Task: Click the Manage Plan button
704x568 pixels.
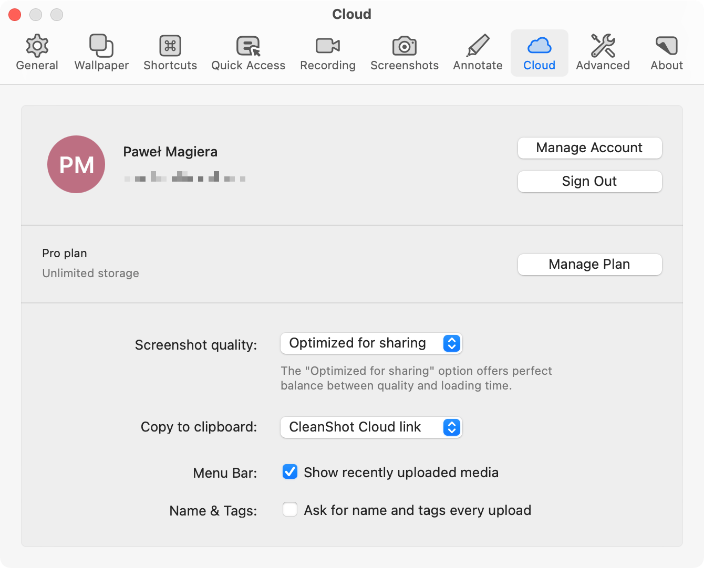Action: (x=589, y=265)
